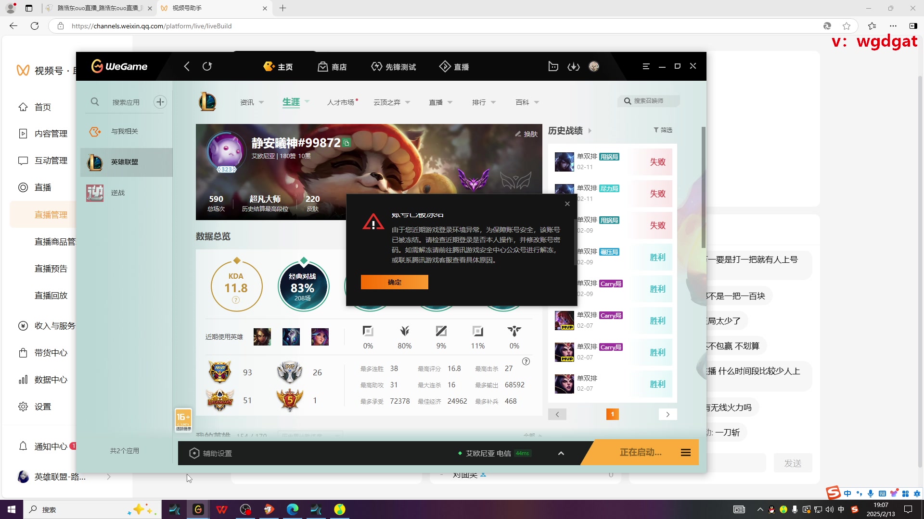The image size is (924, 519).
Task: Click the summoner profile avatar
Action: pos(226,151)
